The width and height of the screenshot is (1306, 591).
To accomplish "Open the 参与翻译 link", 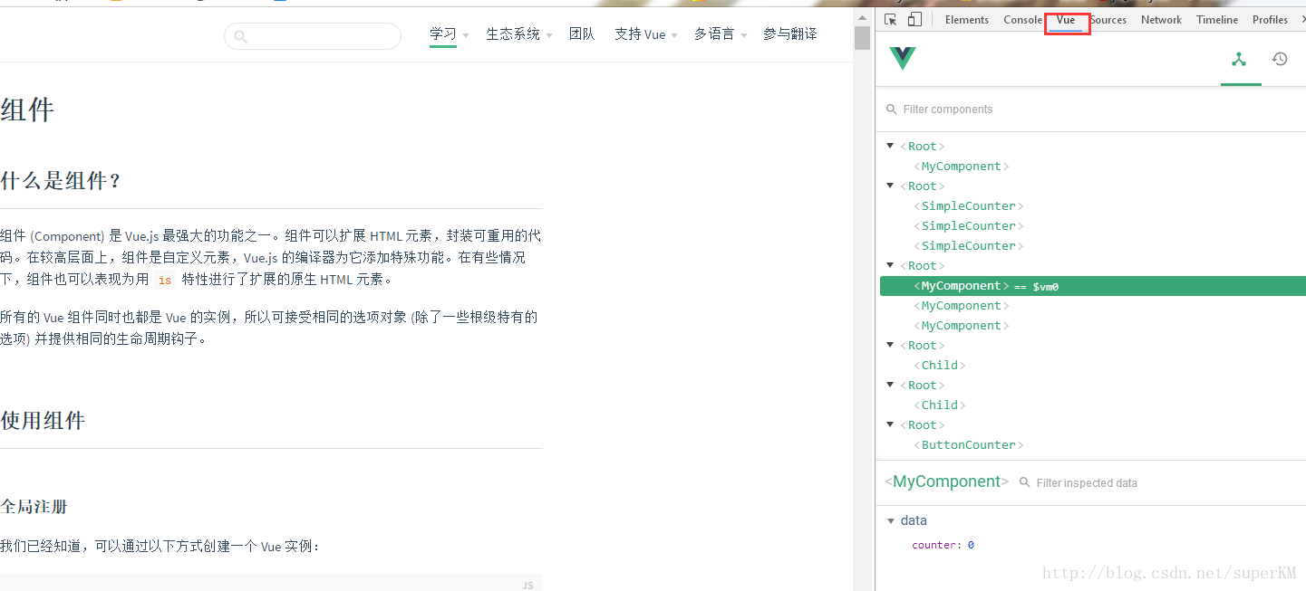I will click(789, 34).
